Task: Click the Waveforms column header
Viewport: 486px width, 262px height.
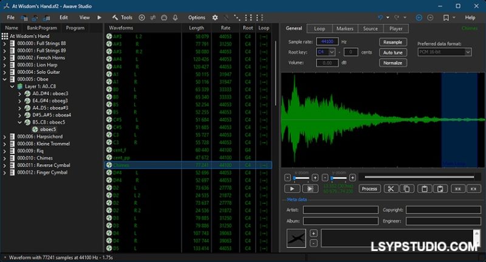Action: (x=121, y=28)
